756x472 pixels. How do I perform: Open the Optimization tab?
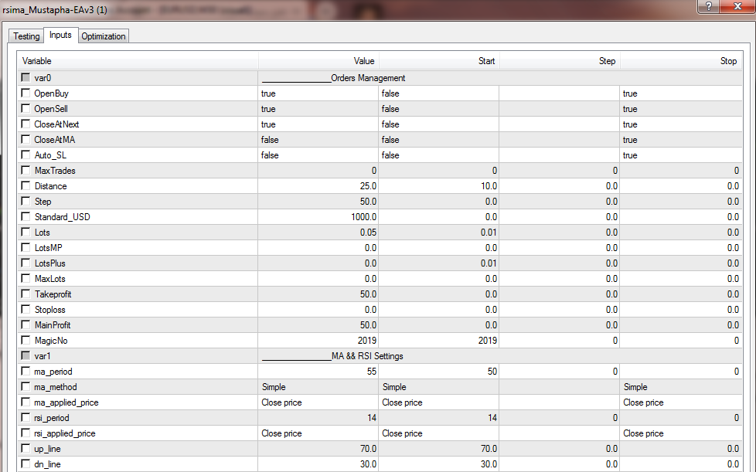point(104,36)
